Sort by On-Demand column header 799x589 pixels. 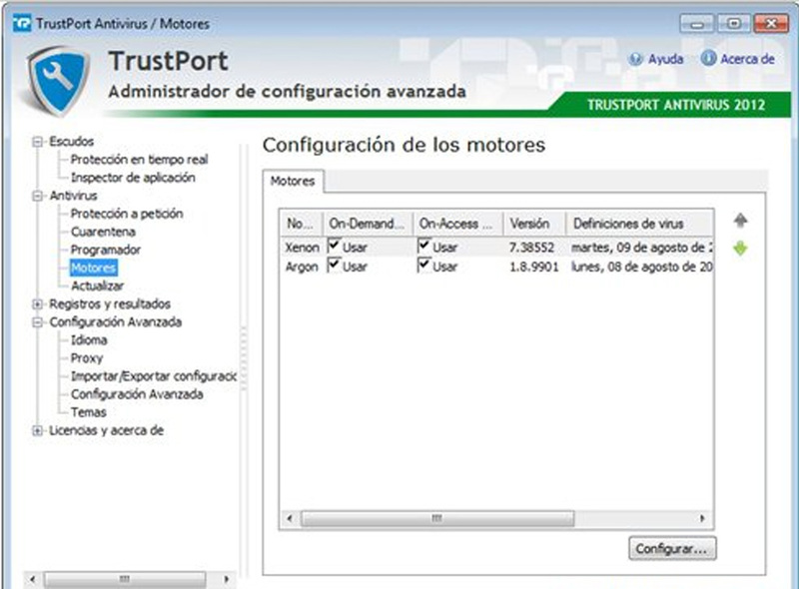pos(368,224)
